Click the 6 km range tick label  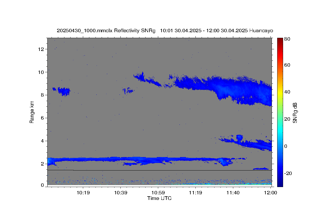click(x=42, y=118)
